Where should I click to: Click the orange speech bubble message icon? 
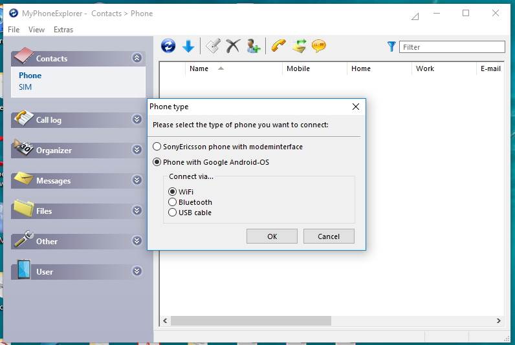click(318, 46)
